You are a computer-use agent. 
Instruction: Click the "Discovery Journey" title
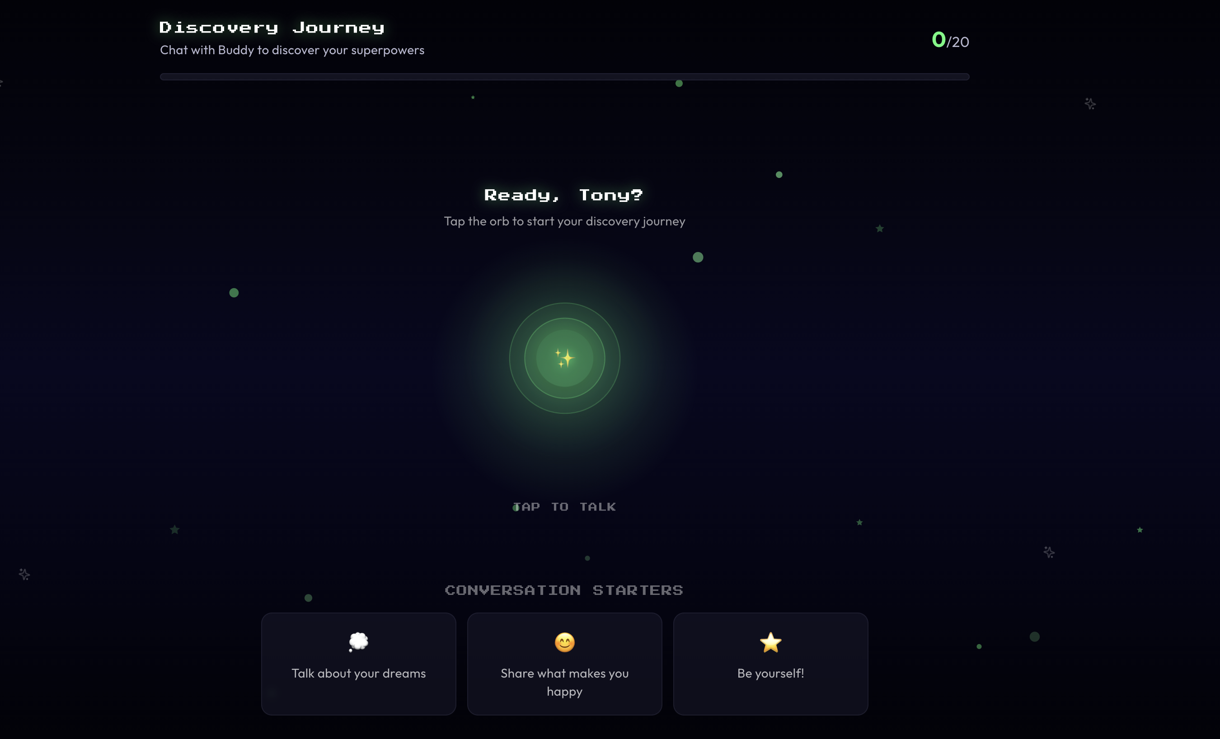click(271, 27)
